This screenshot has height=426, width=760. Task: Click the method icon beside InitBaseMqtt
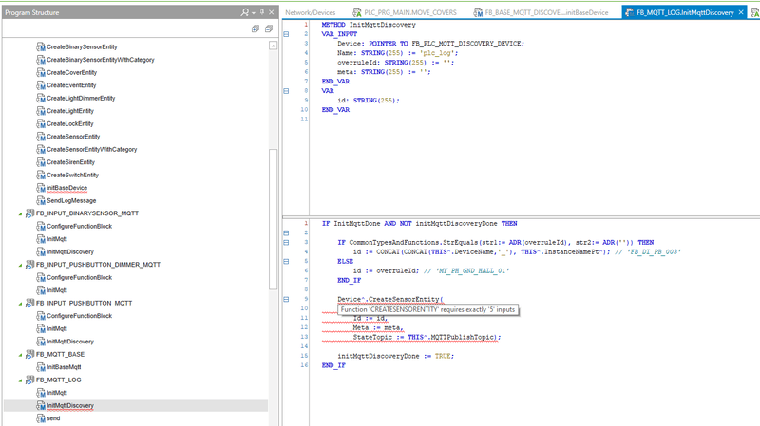pos(41,367)
